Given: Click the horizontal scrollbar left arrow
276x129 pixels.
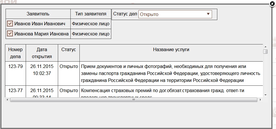Looking at the screenshot, I should pos(7,100).
